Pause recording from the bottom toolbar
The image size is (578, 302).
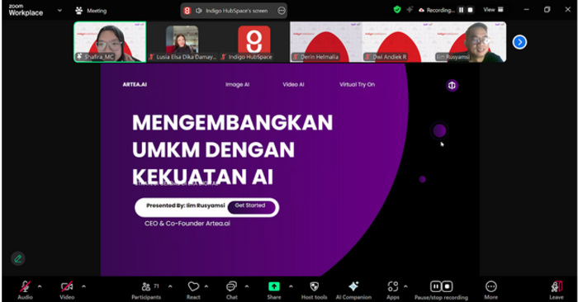(436, 286)
